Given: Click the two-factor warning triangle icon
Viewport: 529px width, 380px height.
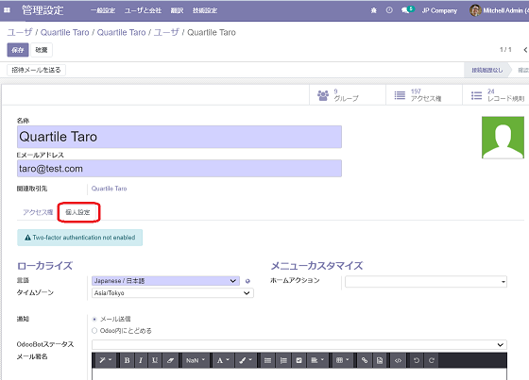Looking at the screenshot, I should [x=27, y=238].
